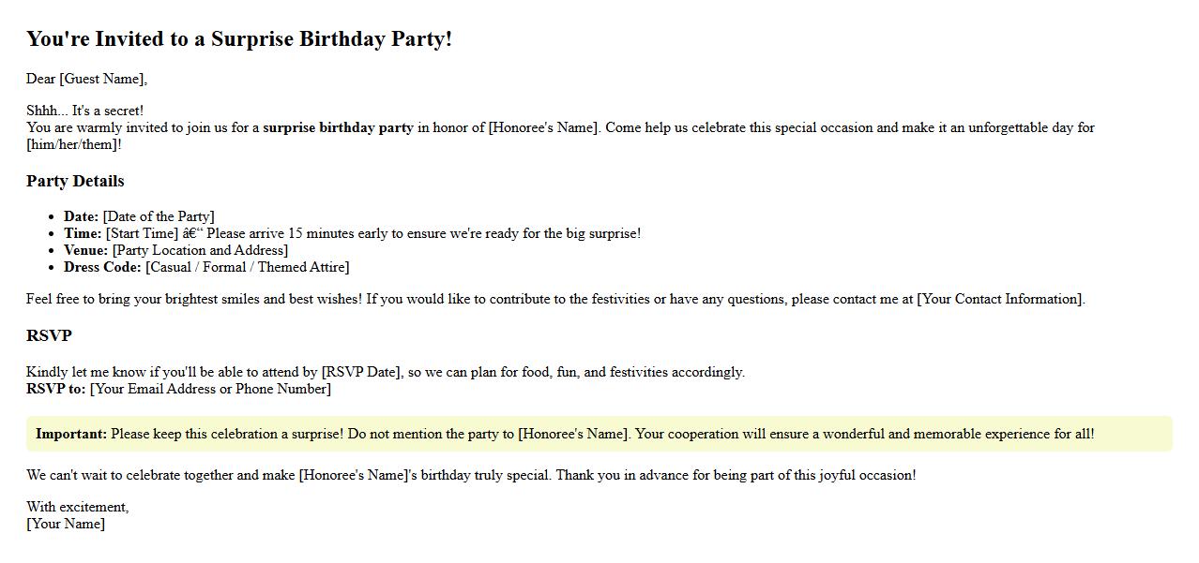Click the "RSVP to:" bold label
The image size is (1199, 563).
[55, 389]
